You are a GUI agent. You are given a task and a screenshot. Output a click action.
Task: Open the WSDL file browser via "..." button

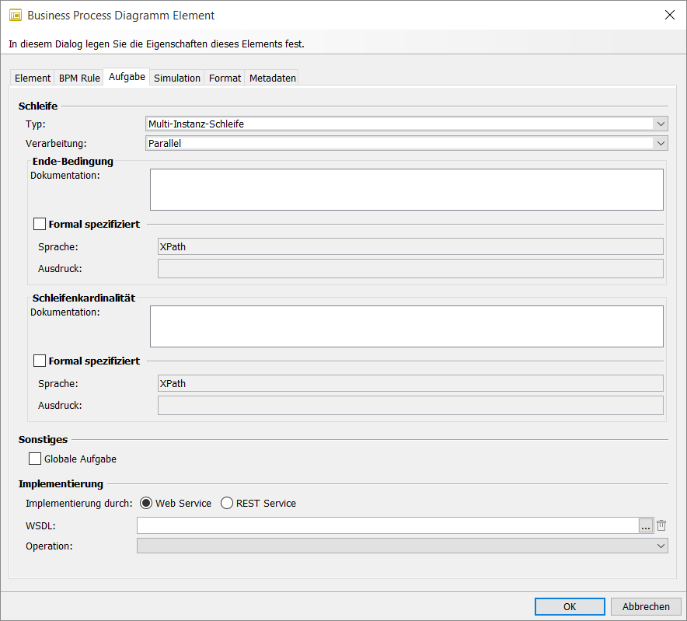pyautogui.click(x=646, y=525)
